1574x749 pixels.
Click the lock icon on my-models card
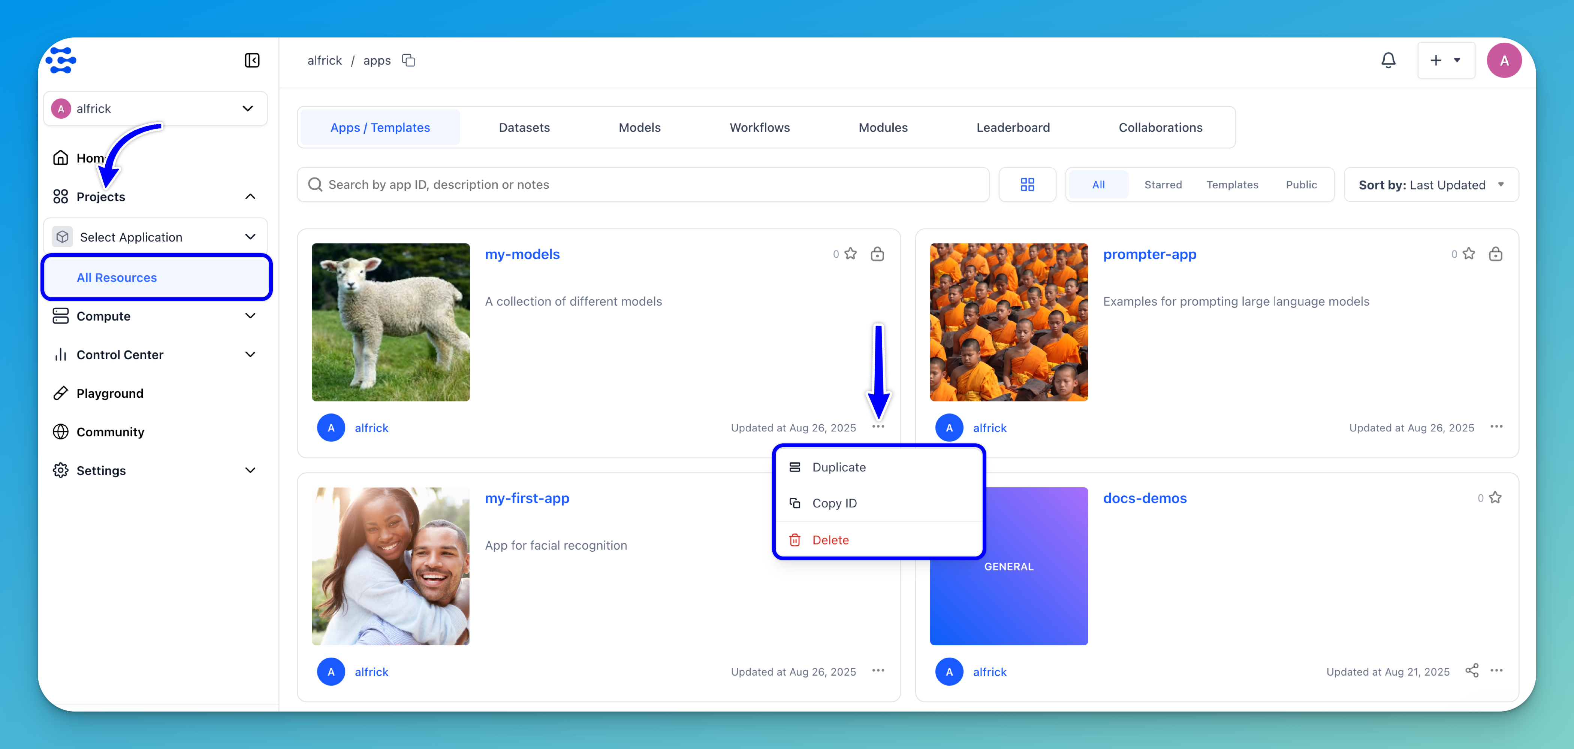(877, 254)
